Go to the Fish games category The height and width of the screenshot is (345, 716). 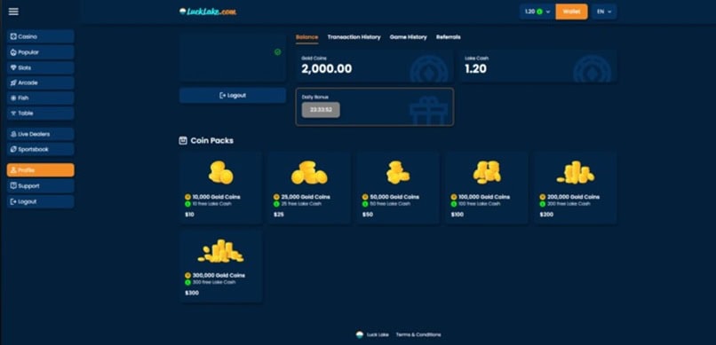point(40,98)
